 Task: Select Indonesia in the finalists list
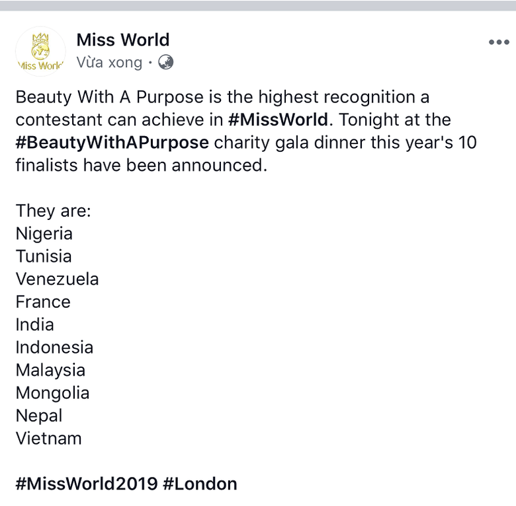(54, 347)
